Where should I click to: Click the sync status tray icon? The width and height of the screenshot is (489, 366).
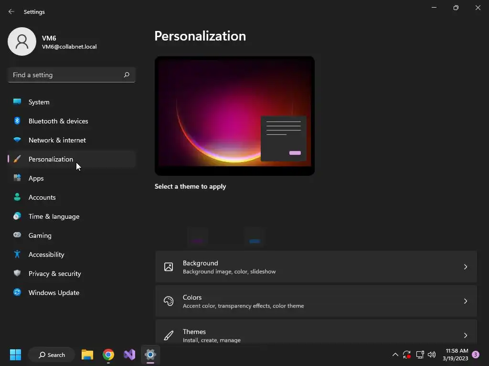tap(407, 355)
